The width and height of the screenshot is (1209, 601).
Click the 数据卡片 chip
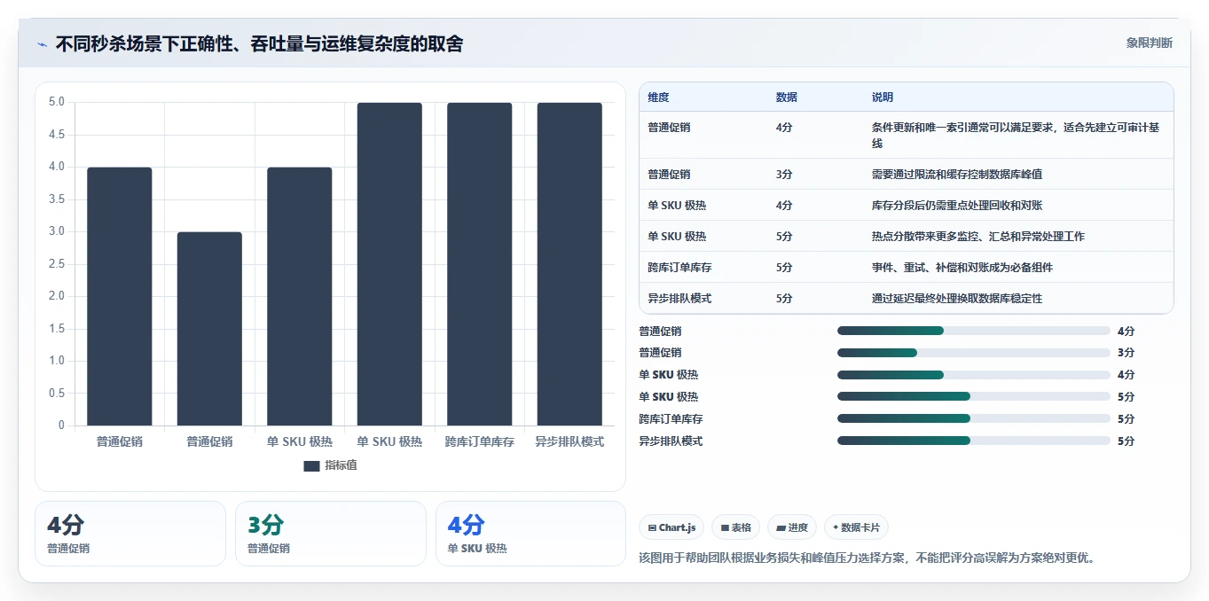[x=856, y=527]
